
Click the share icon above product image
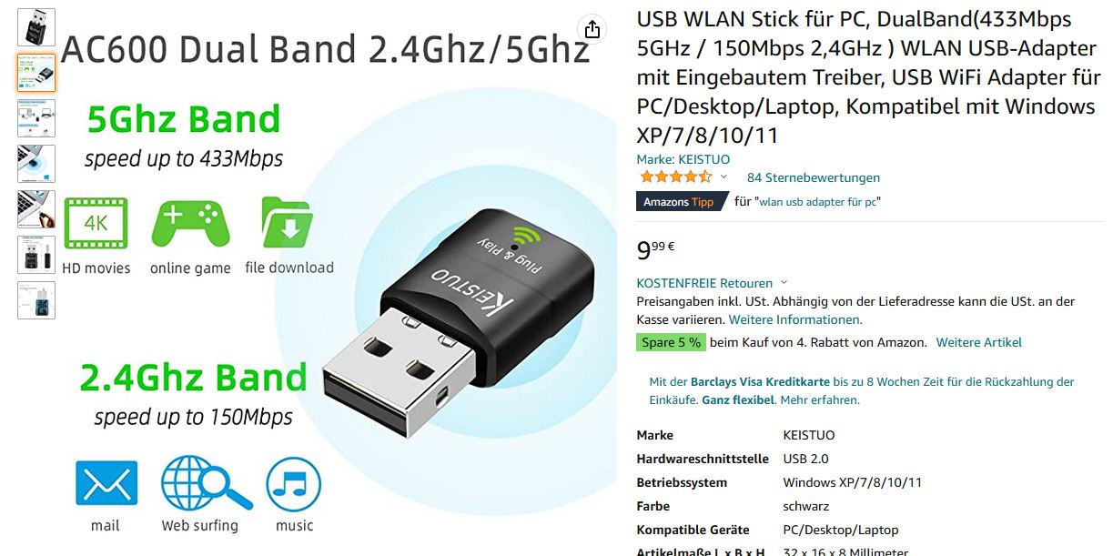coord(592,29)
